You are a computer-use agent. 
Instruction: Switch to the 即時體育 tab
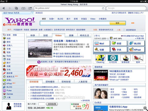[x=50, y=82]
